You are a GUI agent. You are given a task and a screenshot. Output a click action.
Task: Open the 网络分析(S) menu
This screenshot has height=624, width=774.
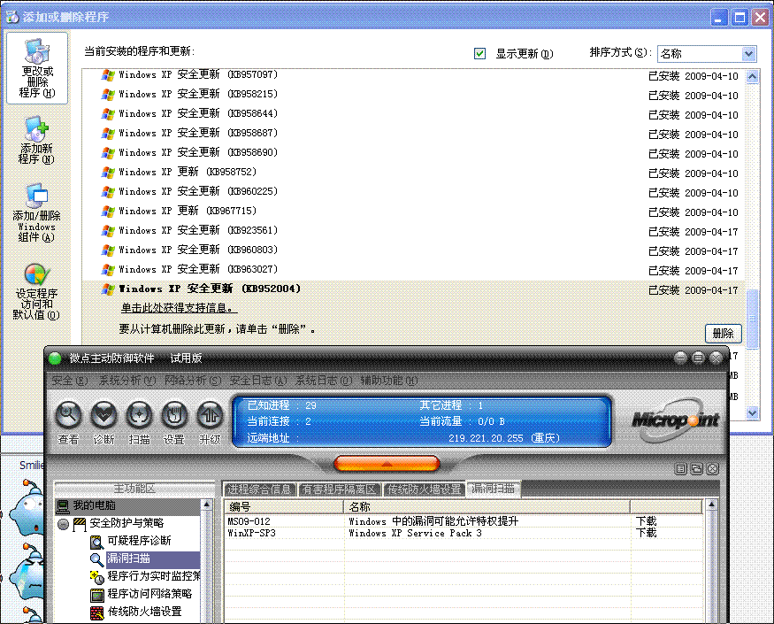click(193, 381)
